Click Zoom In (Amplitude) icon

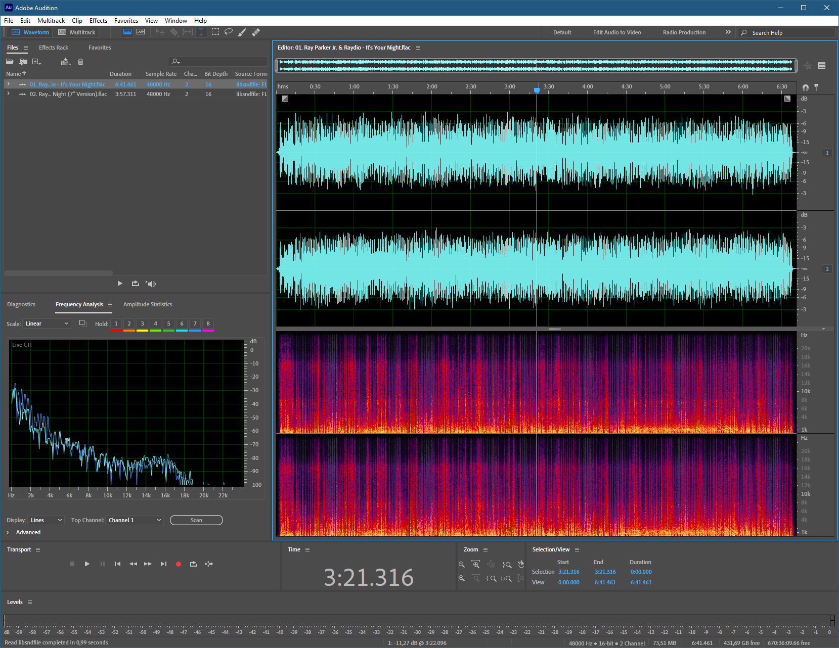(x=462, y=565)
